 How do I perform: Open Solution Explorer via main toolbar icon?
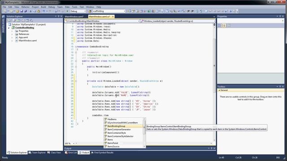pos(130,11)
